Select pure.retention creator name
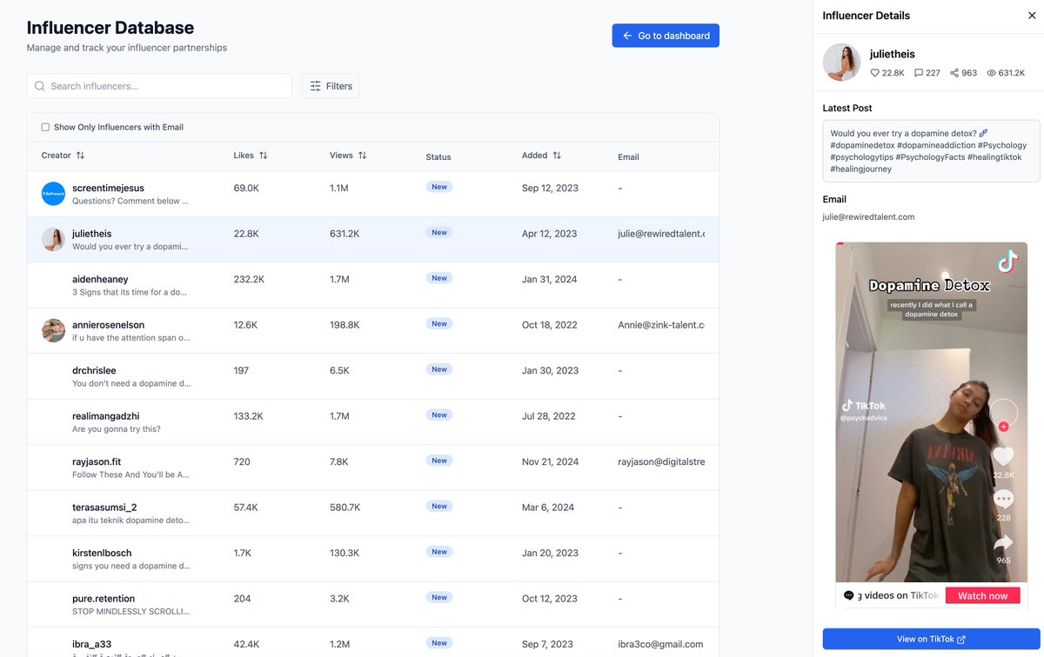The image size is (1044, 657). 104,598
